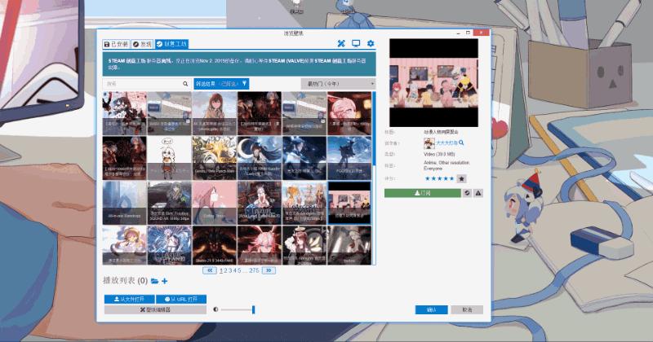
Task: Click the 'Open from file' button
Action: click(x=129, y=299)
